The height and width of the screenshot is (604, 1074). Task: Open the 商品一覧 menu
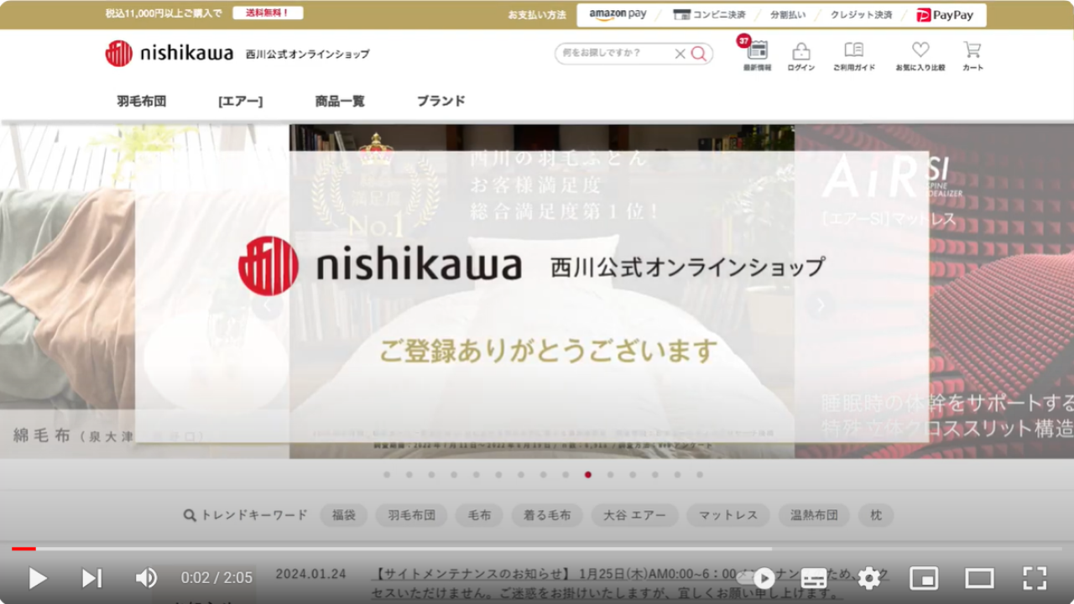340,101
